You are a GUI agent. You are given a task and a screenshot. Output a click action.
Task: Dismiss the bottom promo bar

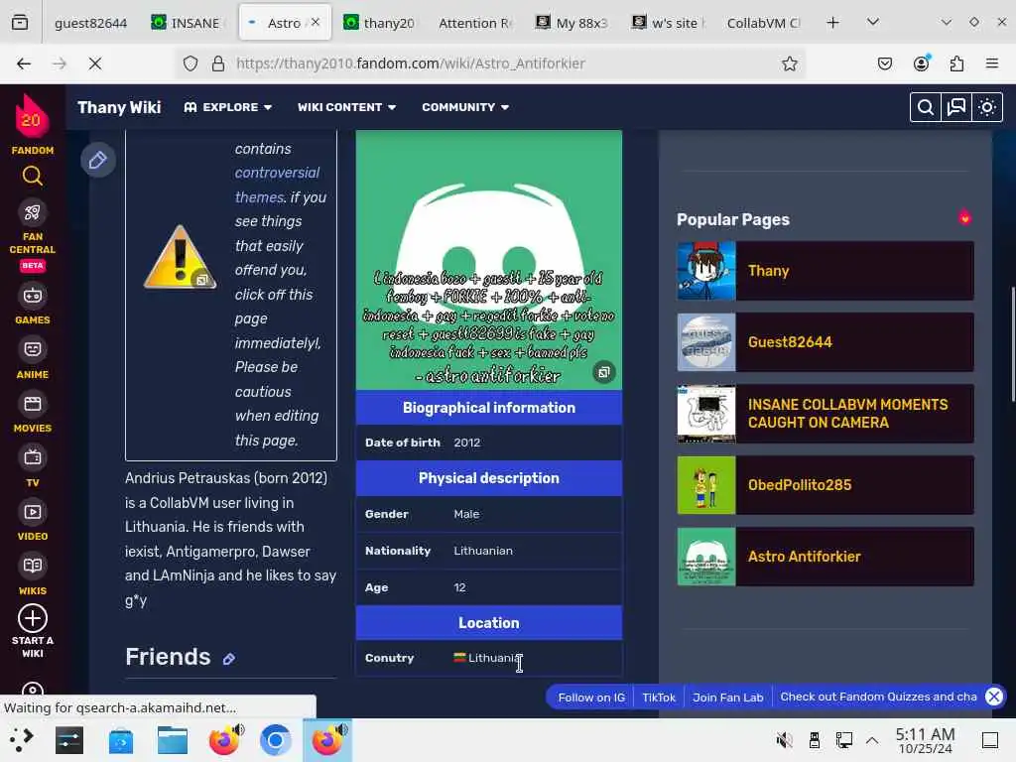pos(993,697)
